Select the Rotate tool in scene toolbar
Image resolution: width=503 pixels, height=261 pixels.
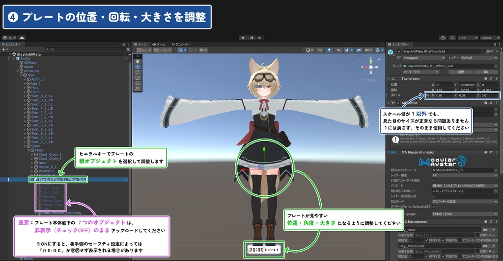(x=138, y=72)
